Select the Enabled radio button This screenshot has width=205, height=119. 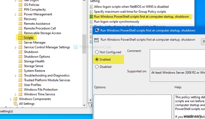click(x=97, y=60)
